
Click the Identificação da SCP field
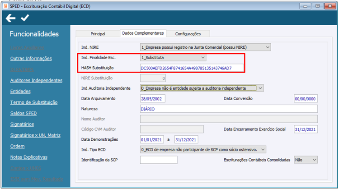tap(159, 160)
